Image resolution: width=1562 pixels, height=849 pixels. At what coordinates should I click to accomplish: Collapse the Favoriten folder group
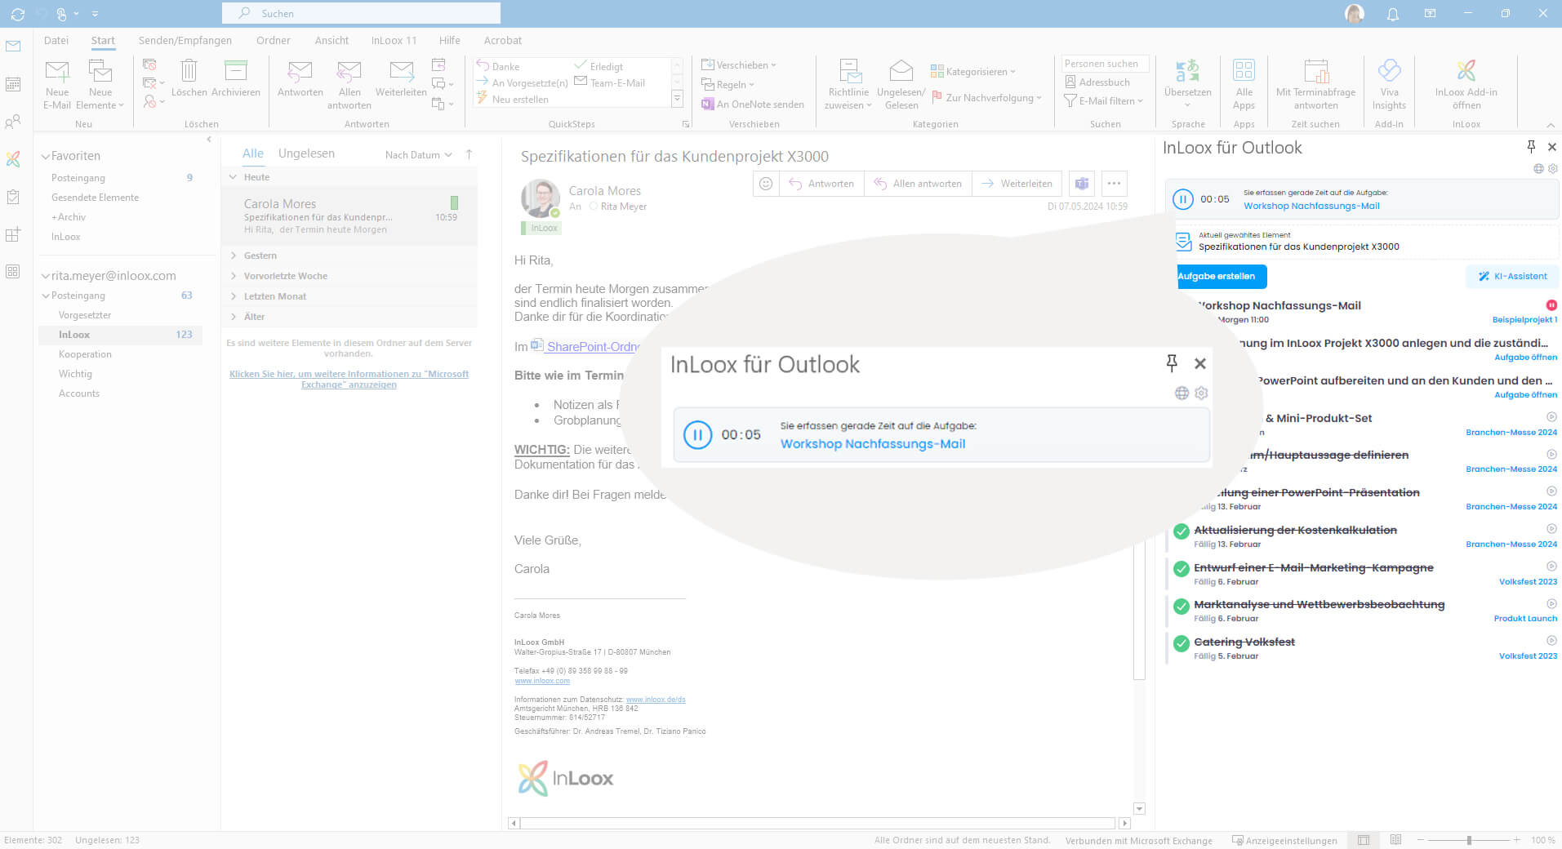click(x=46, y=156)
